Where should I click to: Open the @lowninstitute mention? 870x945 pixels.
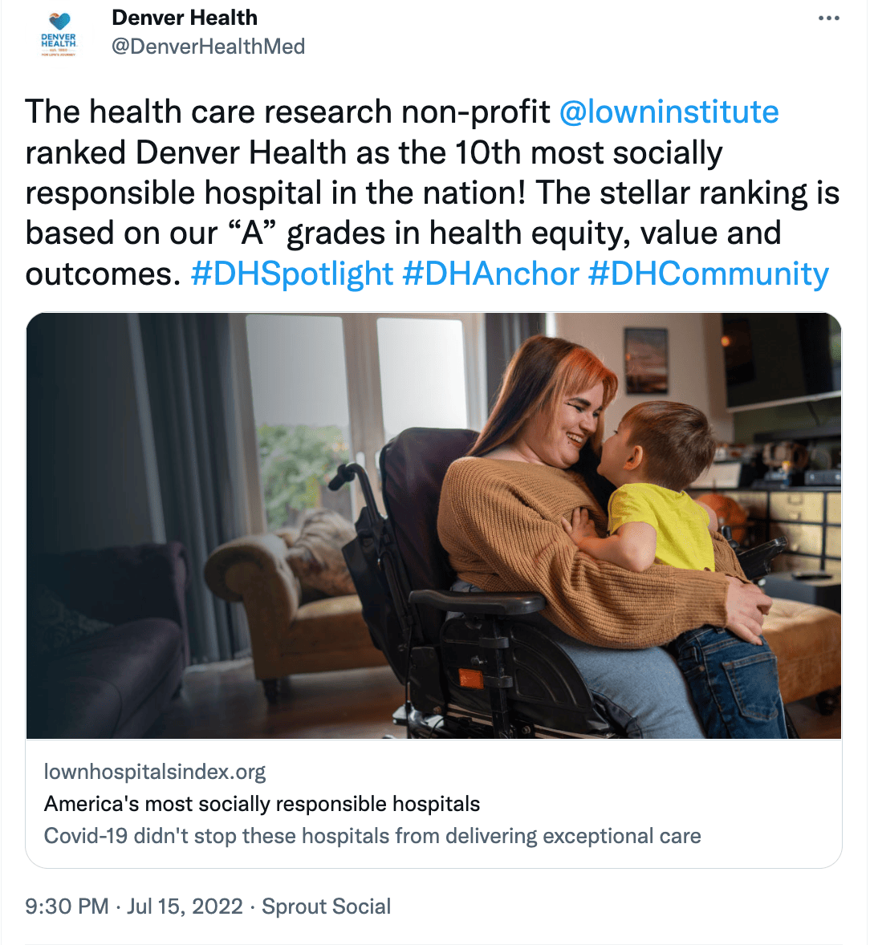(x=669, y=112)
